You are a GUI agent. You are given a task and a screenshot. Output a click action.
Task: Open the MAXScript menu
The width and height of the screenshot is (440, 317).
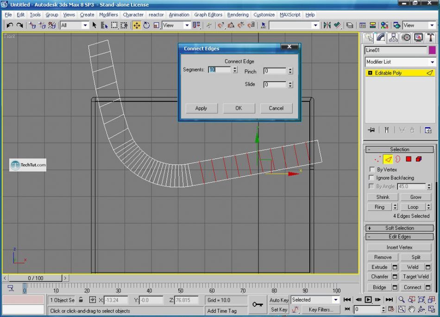click(x=290, y=15)
